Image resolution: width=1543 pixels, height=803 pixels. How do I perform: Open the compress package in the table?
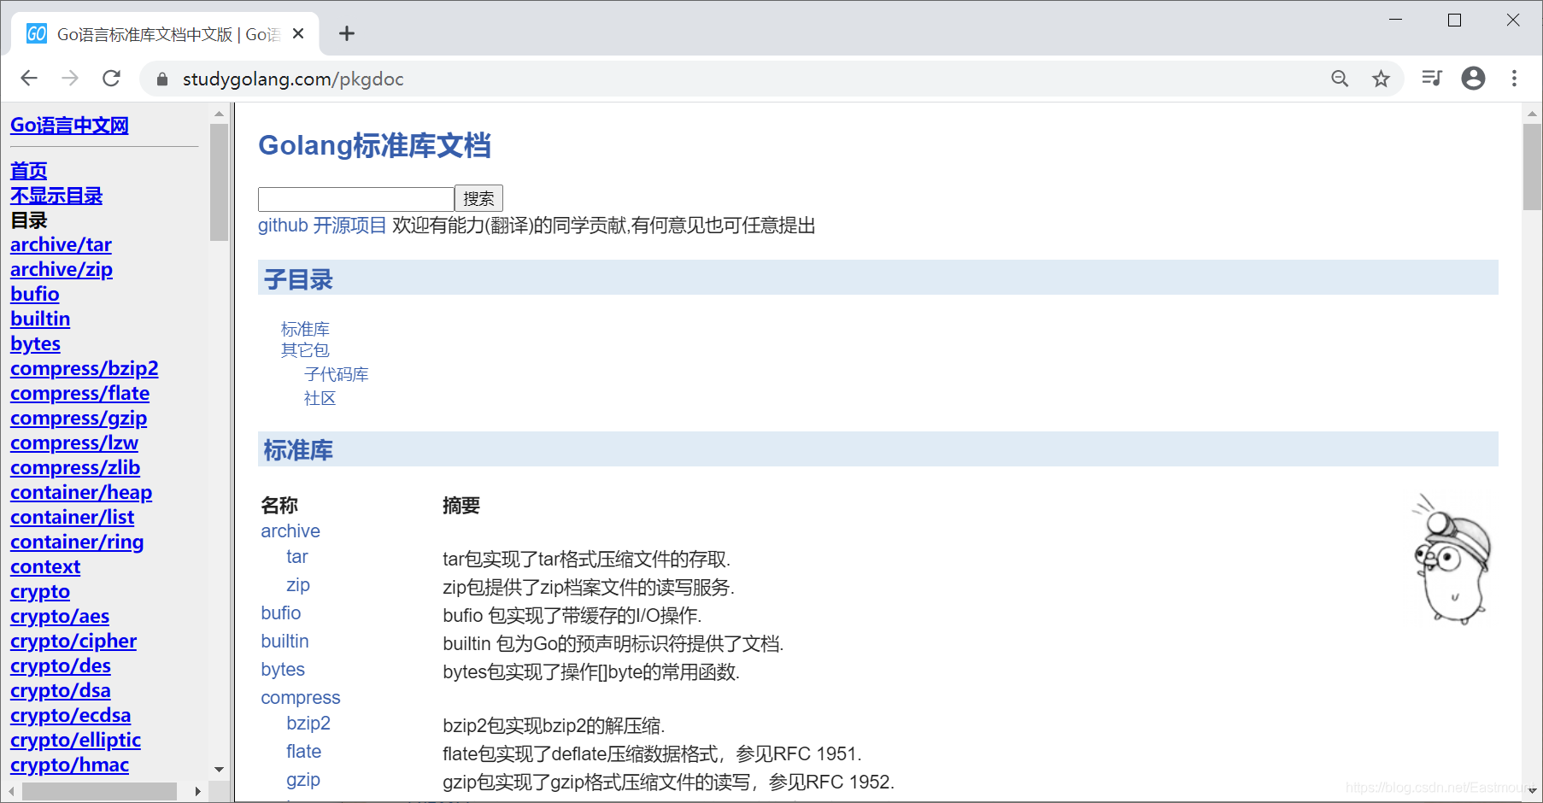pos(301,698)
